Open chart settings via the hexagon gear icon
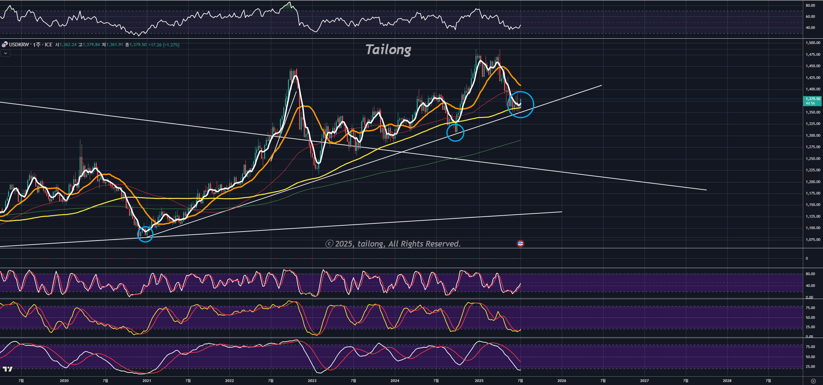The height and width of the screenshot is (385, 823). (813, 381)
